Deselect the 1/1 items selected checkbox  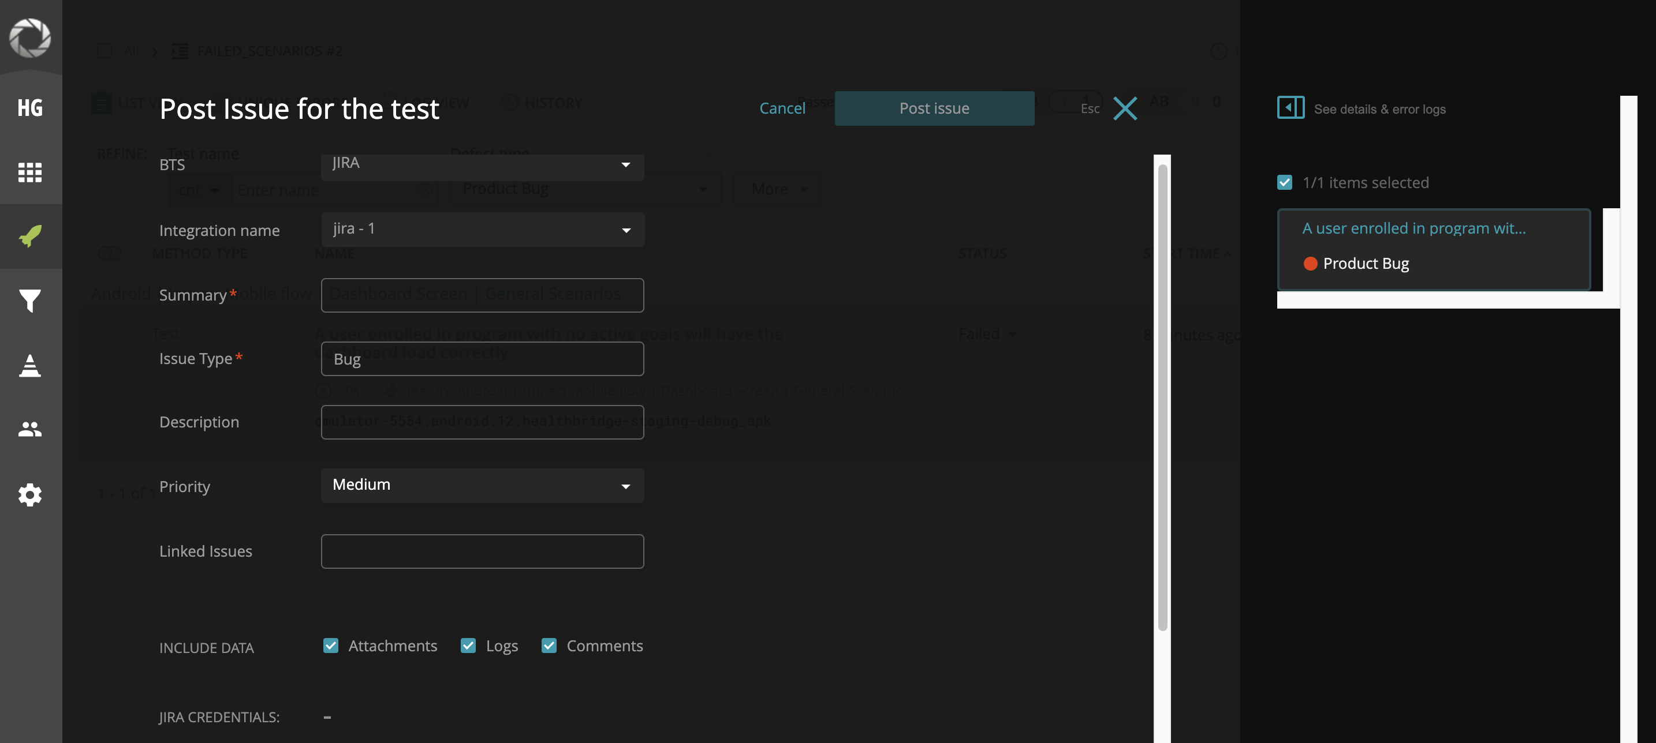point(1284,182)
